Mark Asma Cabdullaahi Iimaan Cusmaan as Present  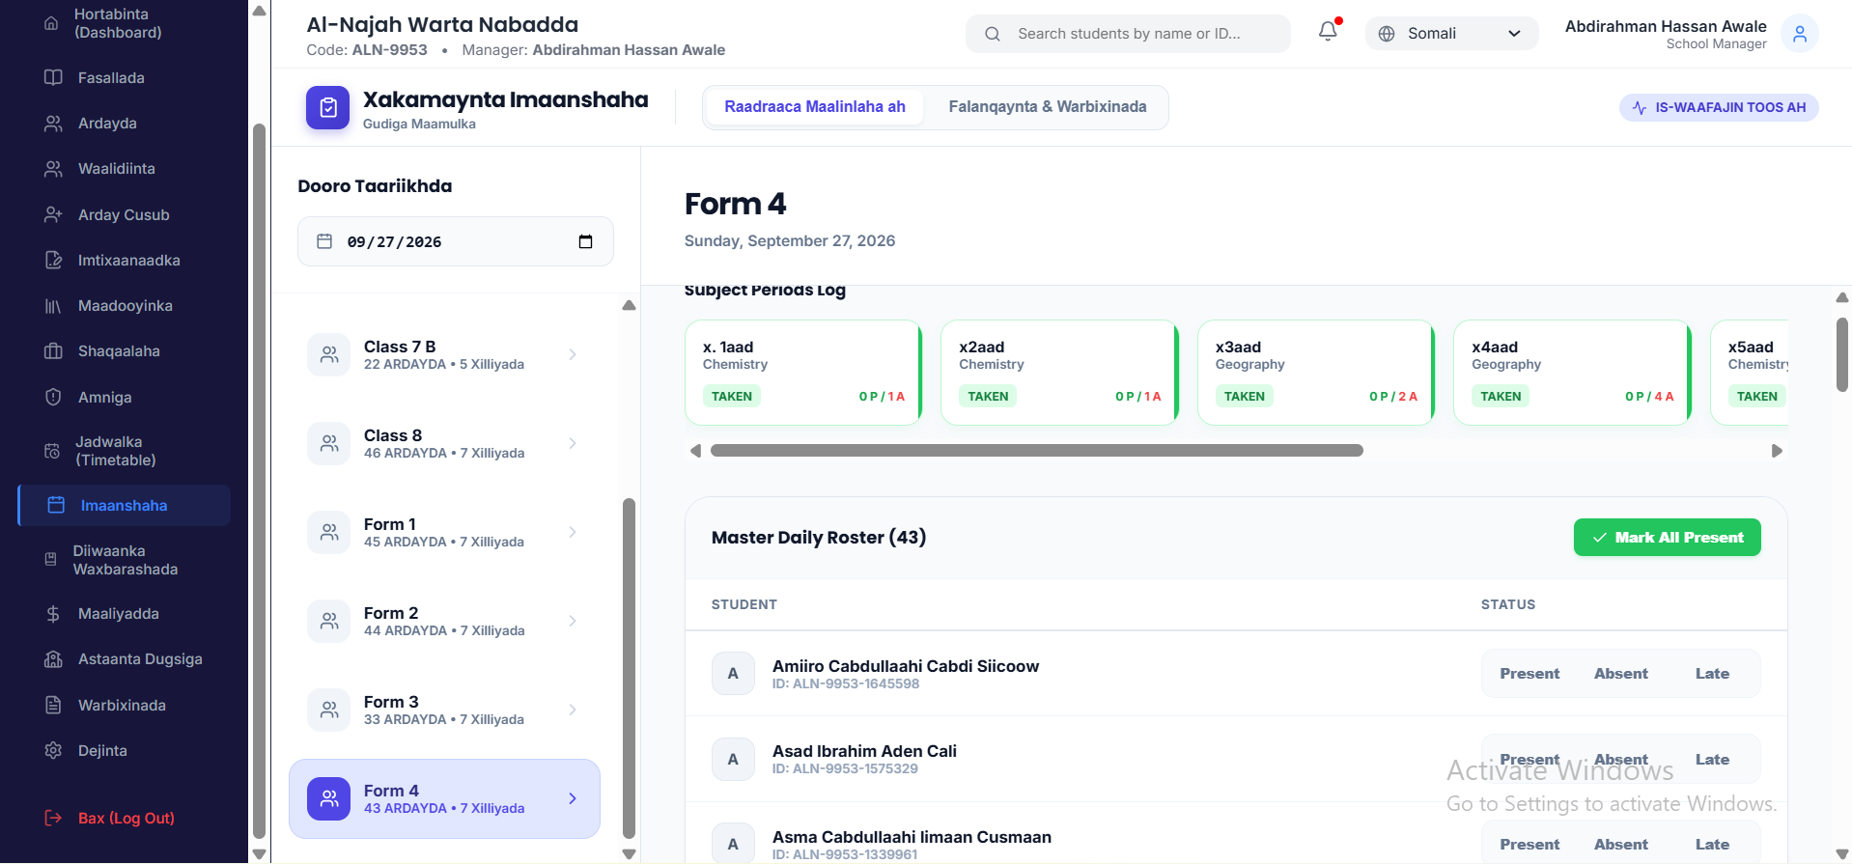pyautogui.click(x=1529, y=845)
